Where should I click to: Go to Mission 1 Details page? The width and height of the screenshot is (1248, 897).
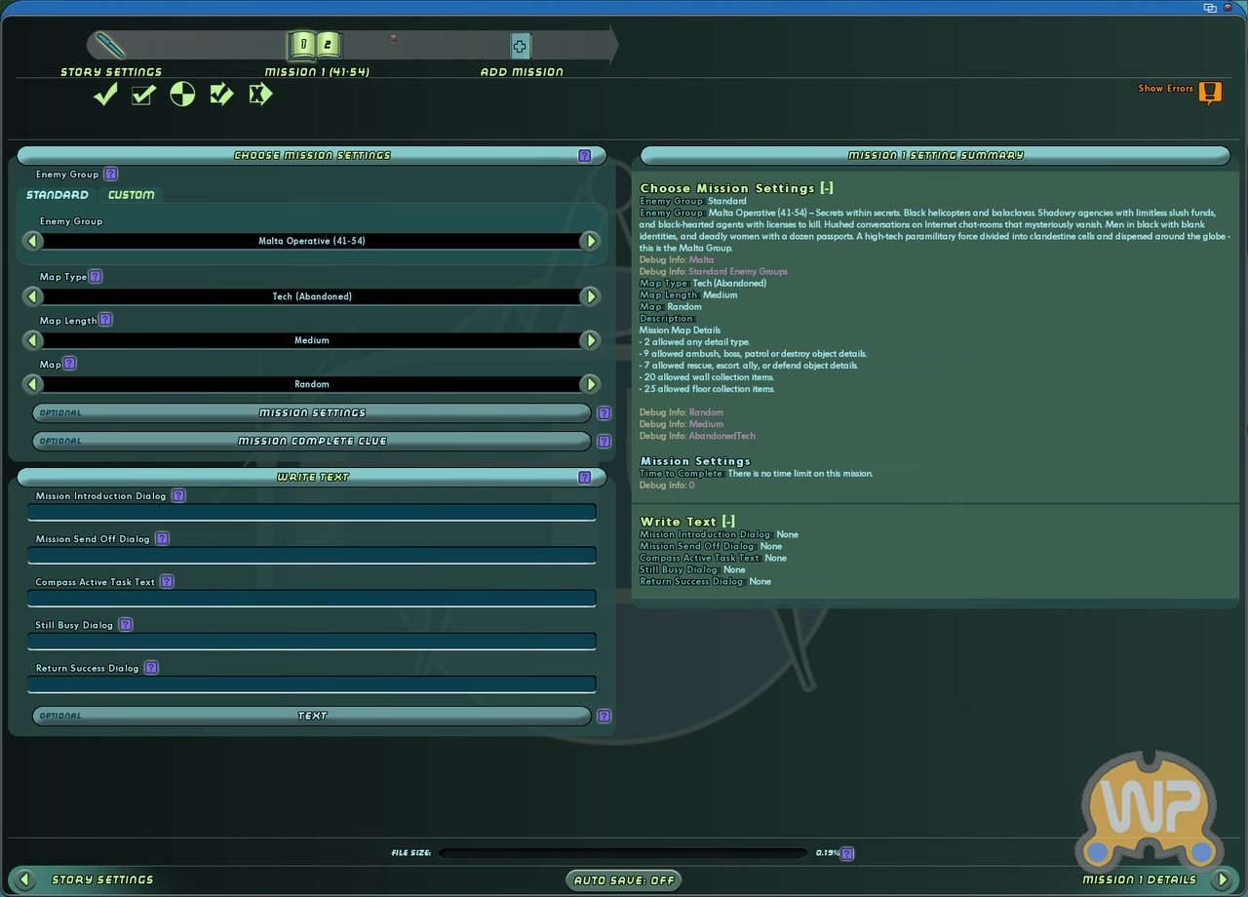point(1221,879)
